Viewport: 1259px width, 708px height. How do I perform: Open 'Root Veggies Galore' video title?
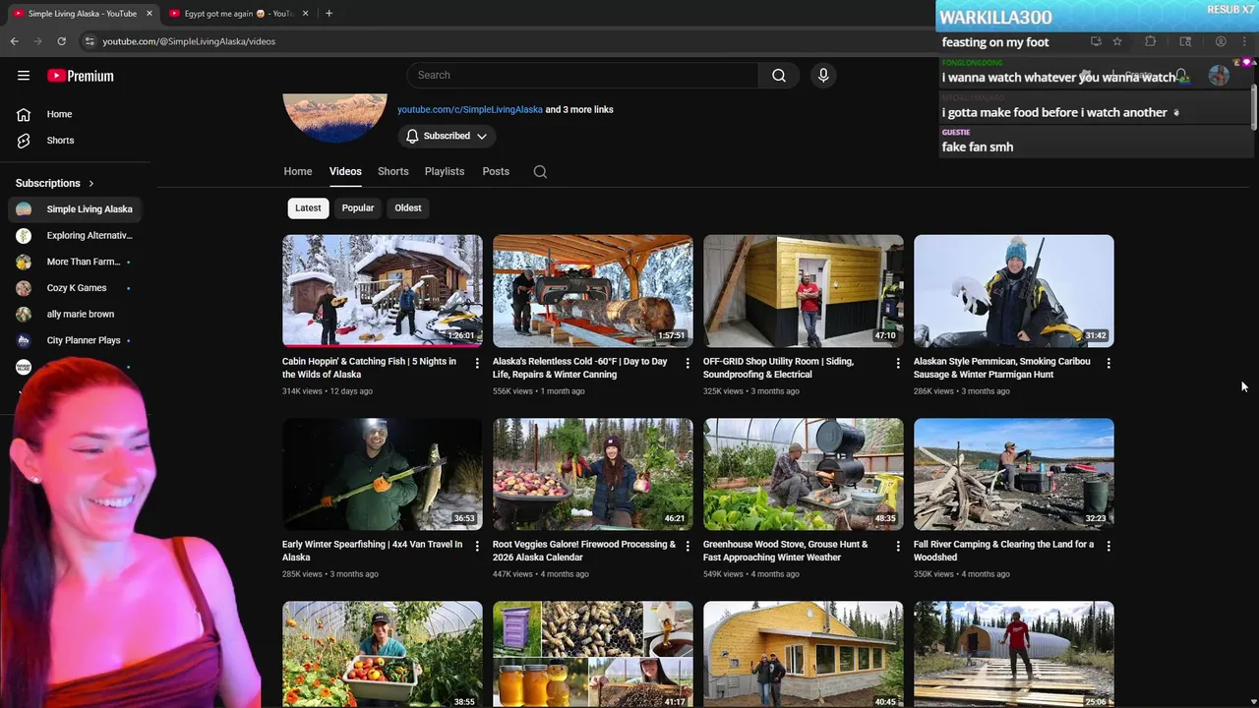tap(584, 551)
